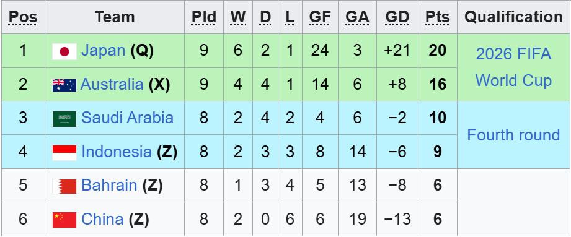
Task: Click the Pts column header abbreviation
Action: click(437, 17)
